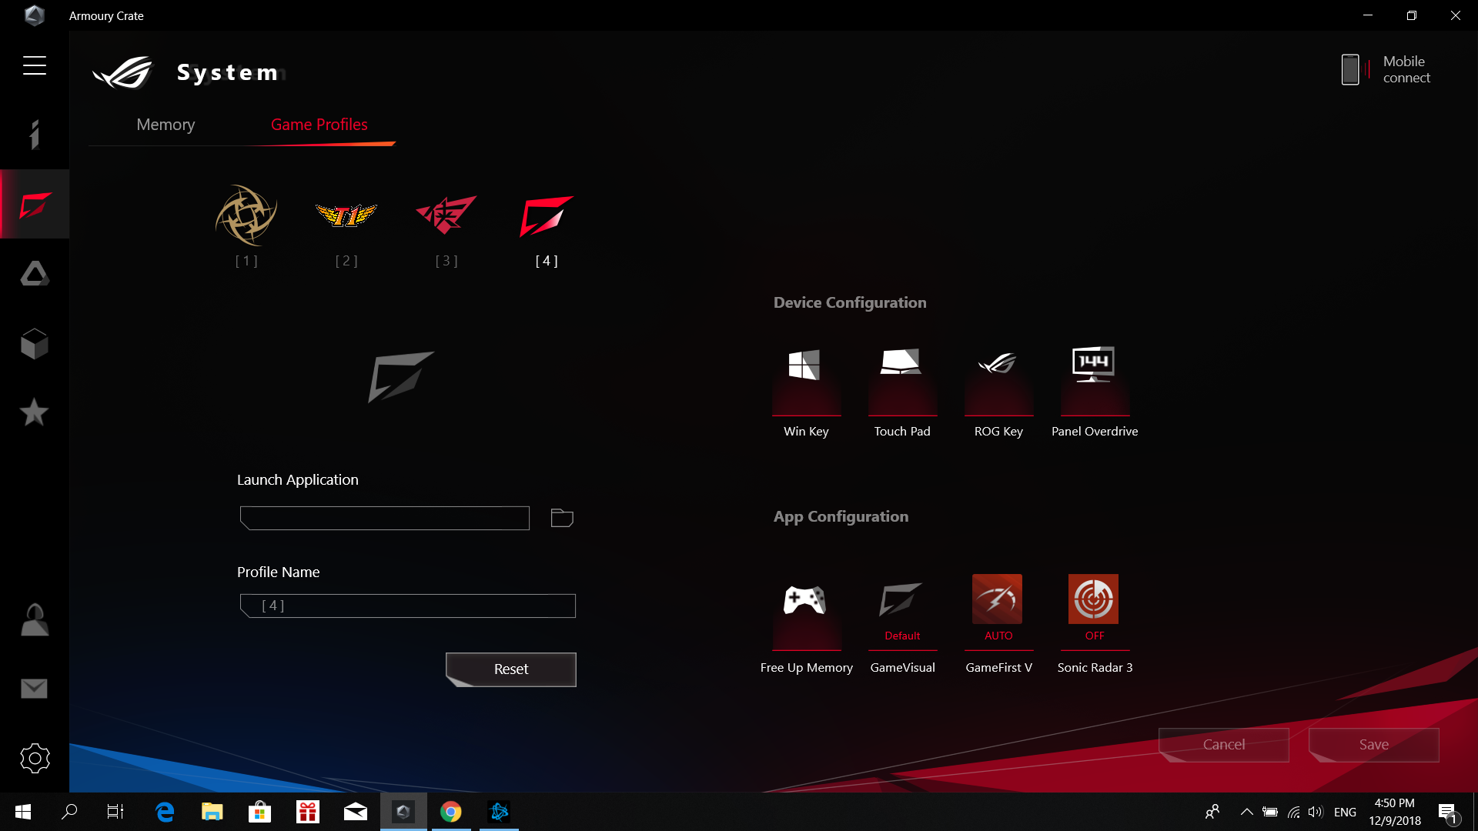Open File Explorer from taskbar

pos(212,812)
